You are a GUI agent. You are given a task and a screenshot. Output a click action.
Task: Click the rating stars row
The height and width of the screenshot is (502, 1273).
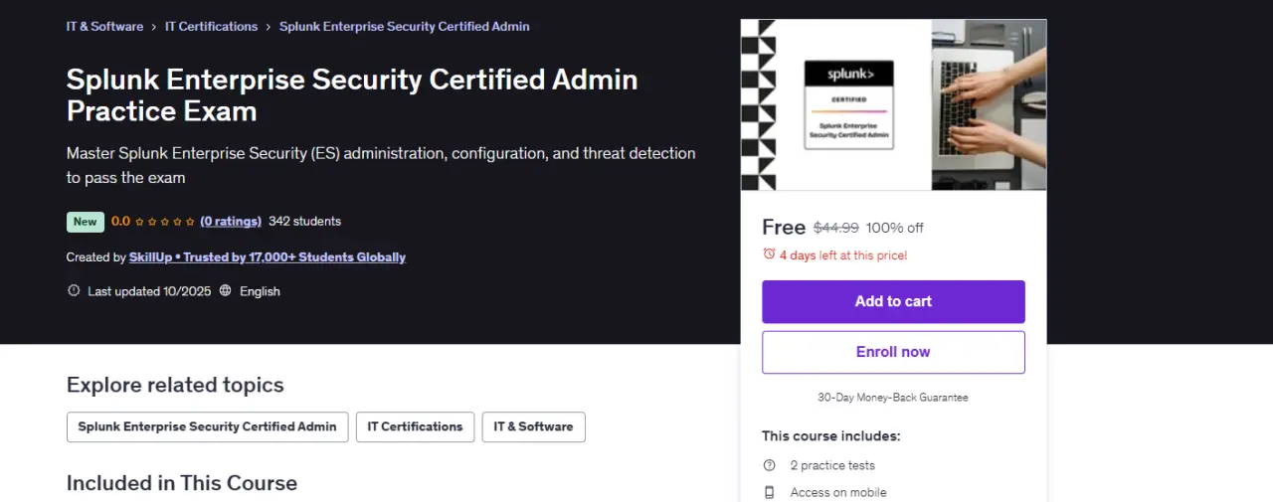[165, 222]
